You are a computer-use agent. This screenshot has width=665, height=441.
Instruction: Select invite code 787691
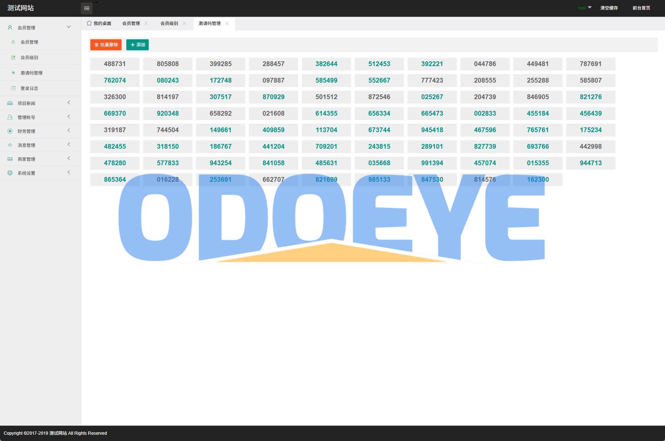(591, 64)
